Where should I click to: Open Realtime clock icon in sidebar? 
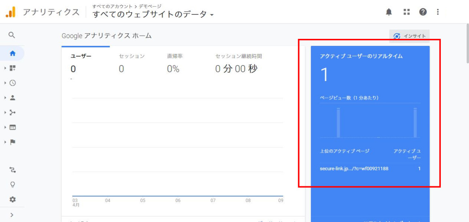tap(13, 83)
